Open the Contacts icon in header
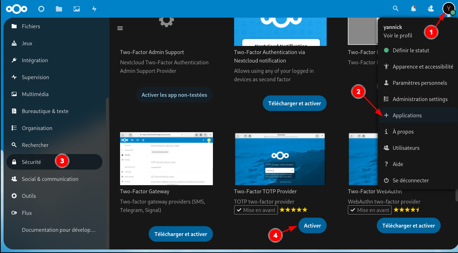The height and width of the screenshot is (253, 458). click(431, 8)
